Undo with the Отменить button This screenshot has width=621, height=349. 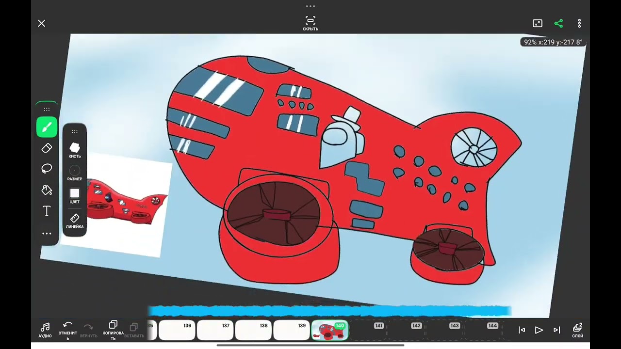click(68, 330)
